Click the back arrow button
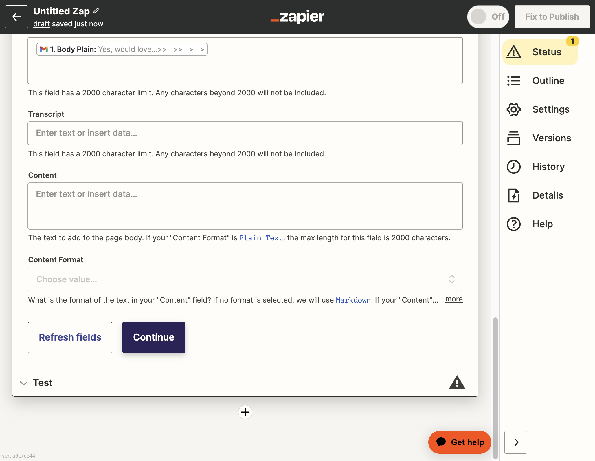The width and height of the screenshot is (595, 461). tap(16, 17)
